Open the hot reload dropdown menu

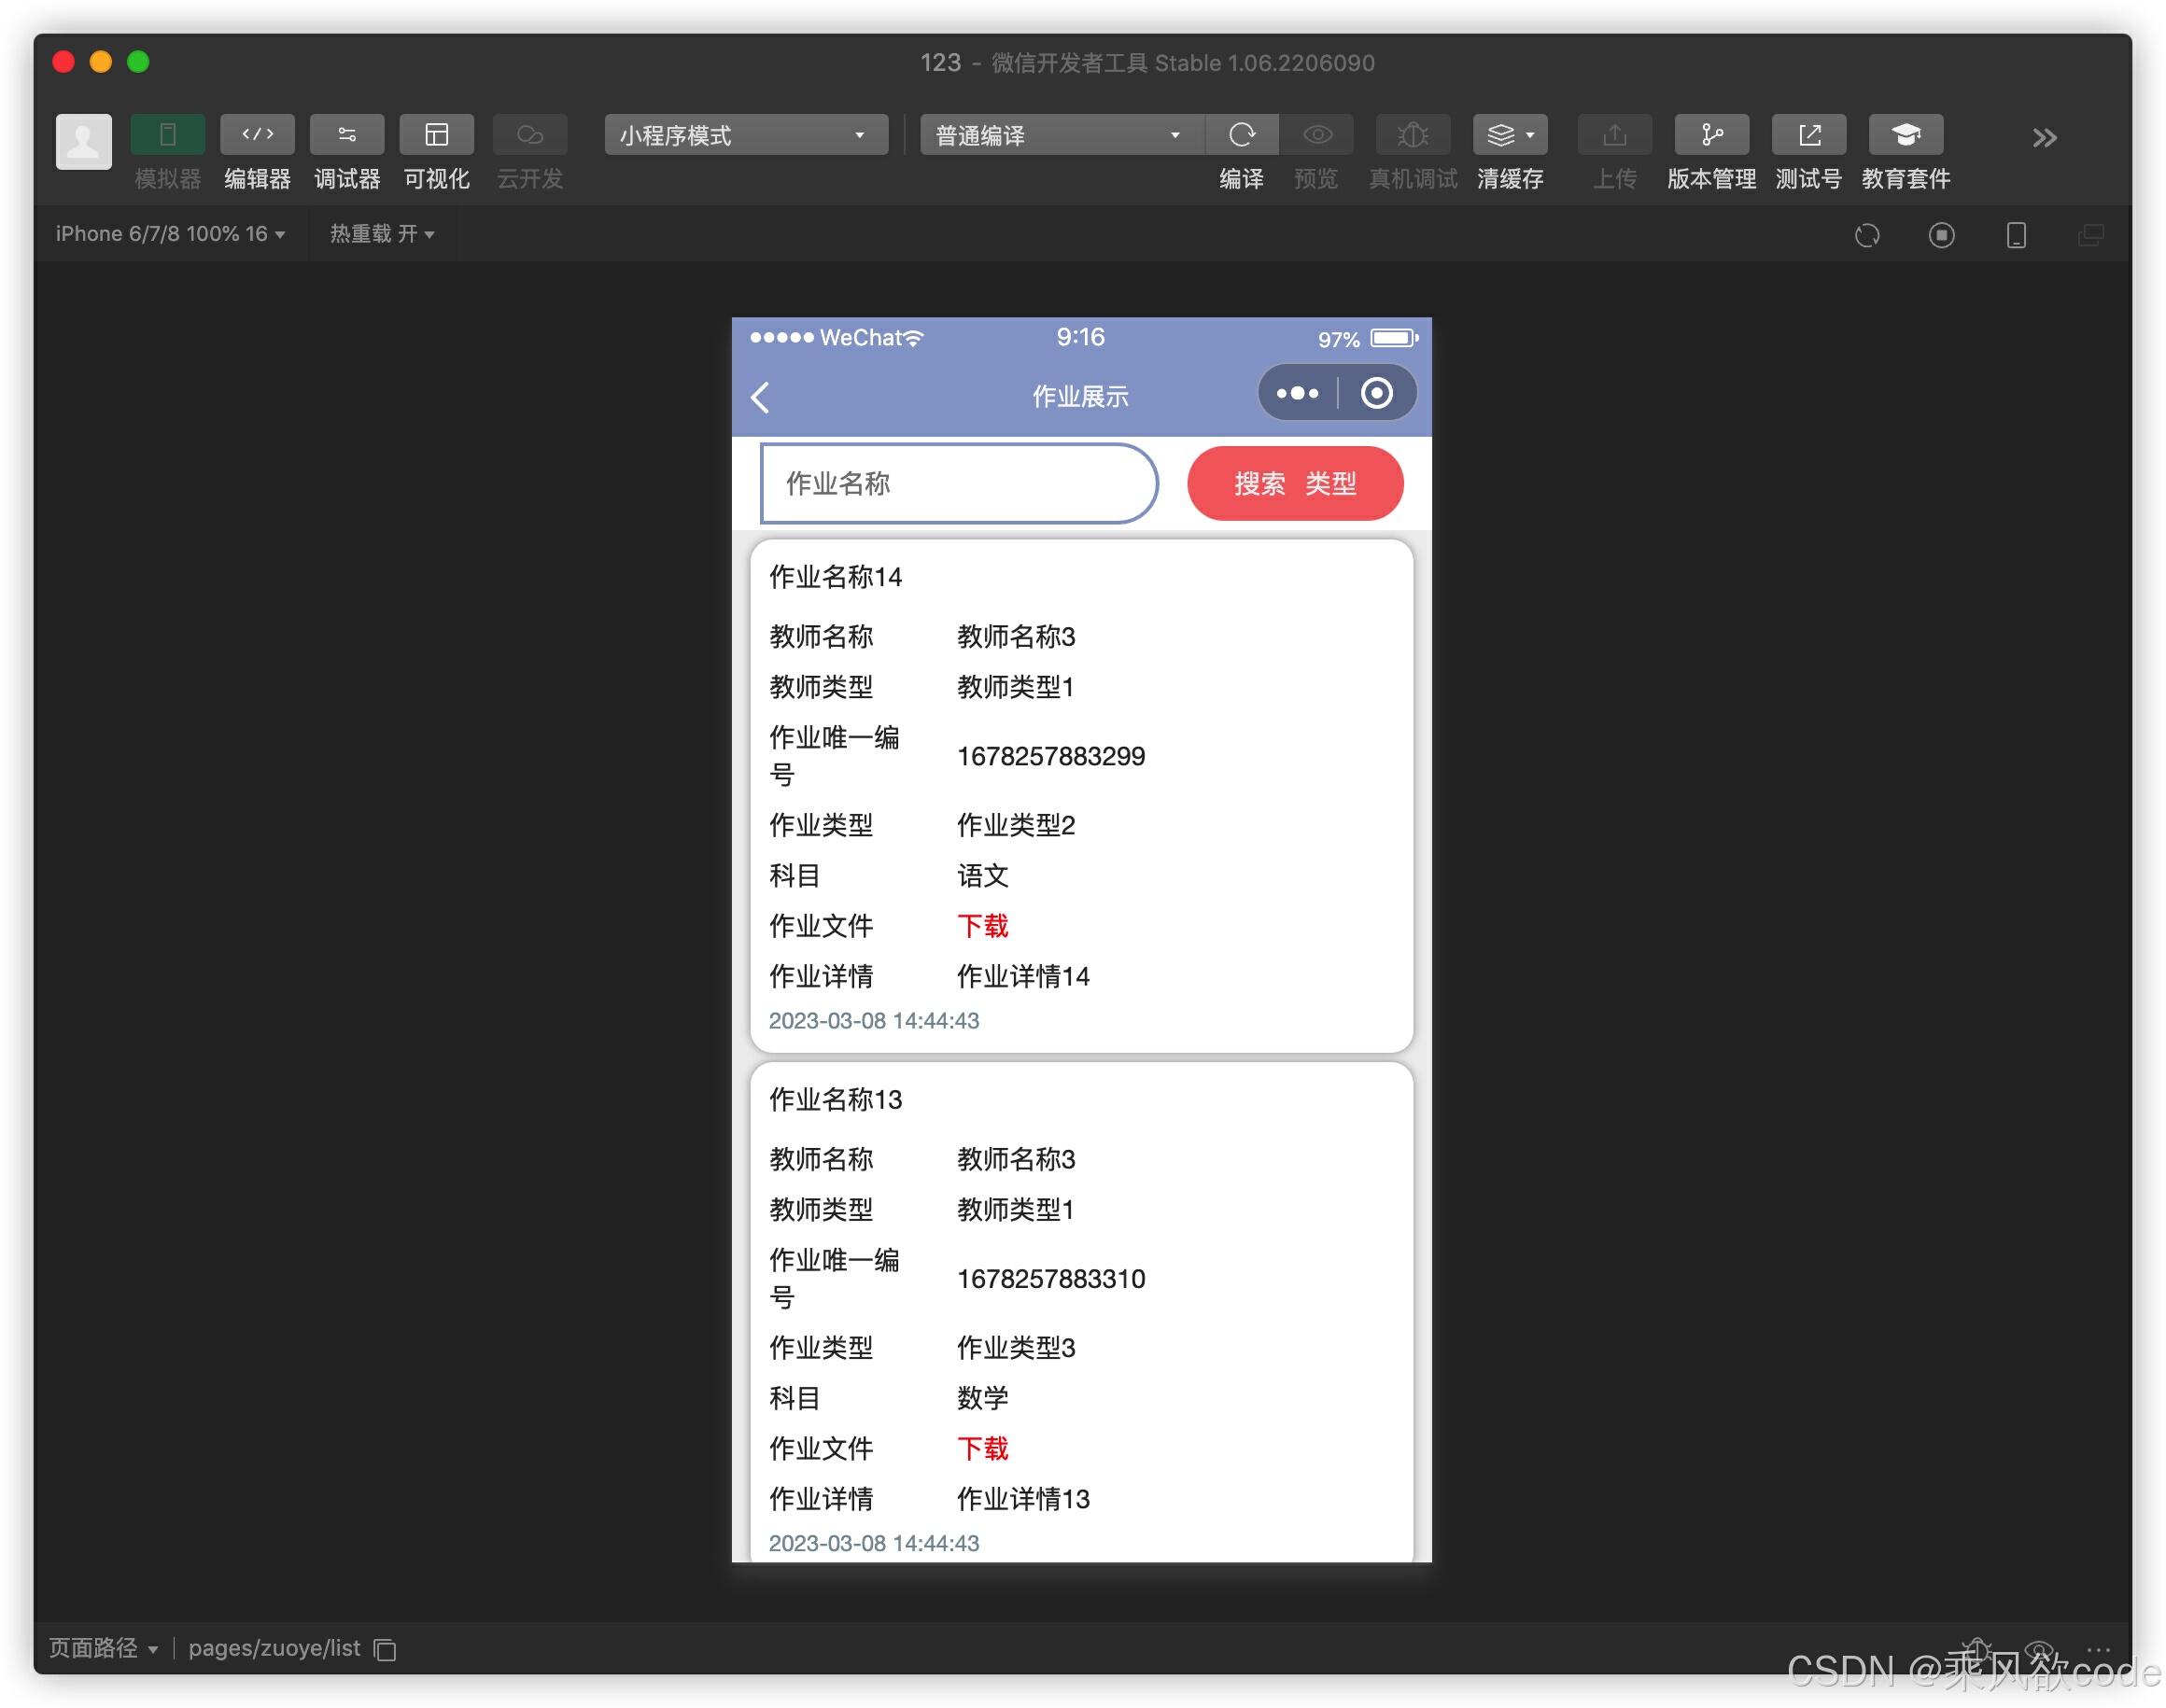381,234
